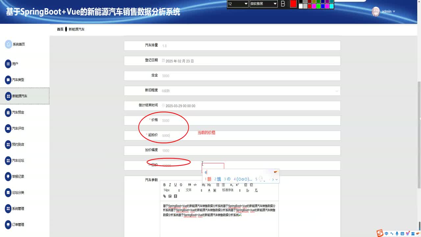Screen dimensions: 421x237
Task: Show next page of IME candidates
Action: 273,179
